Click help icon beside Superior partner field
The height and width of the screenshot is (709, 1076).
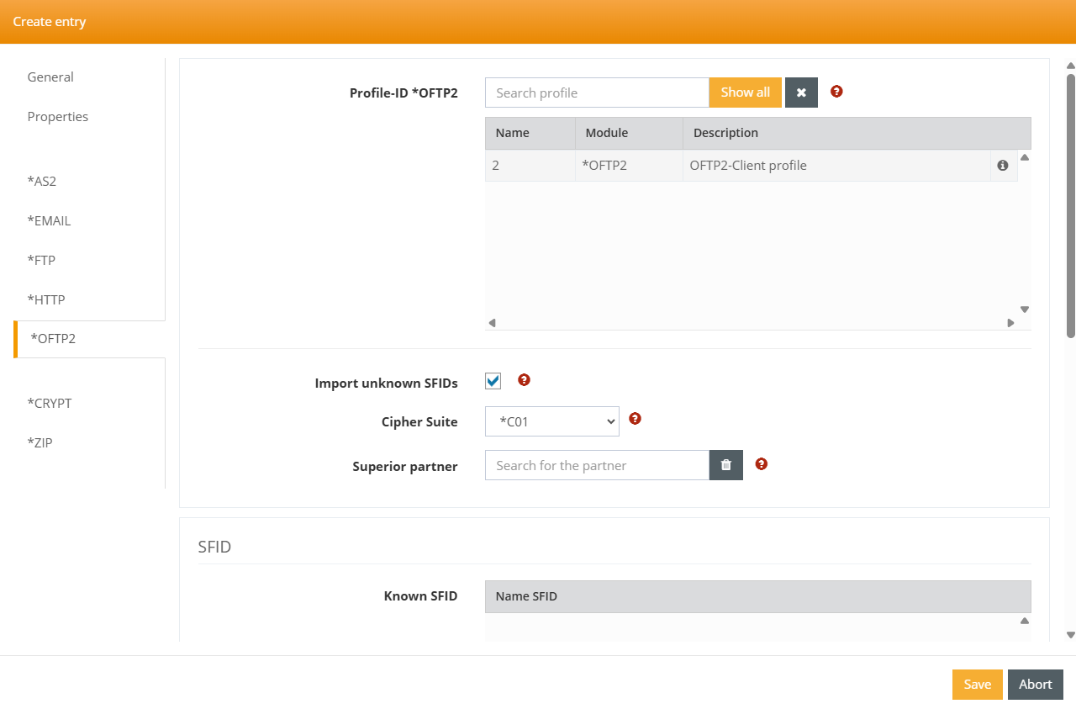click(762, 463)
